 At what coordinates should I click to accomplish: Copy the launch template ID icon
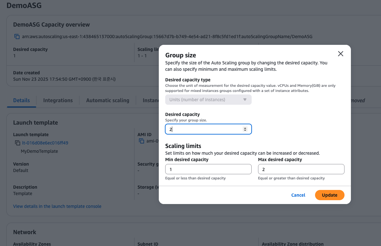(x=18, y=143)
